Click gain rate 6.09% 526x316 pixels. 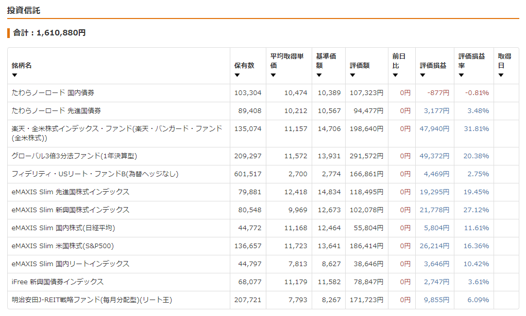pos(479,300)
